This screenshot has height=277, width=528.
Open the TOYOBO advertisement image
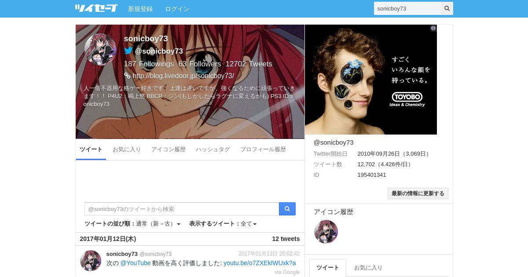pyautogui.click(x=371, y=80)
